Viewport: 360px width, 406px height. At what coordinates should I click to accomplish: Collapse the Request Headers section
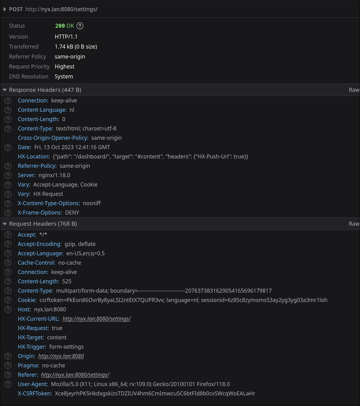click(x=5, y=224)
